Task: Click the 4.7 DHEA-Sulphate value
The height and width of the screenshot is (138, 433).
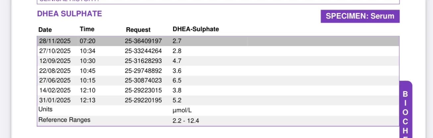Action: tap(177, 61)
